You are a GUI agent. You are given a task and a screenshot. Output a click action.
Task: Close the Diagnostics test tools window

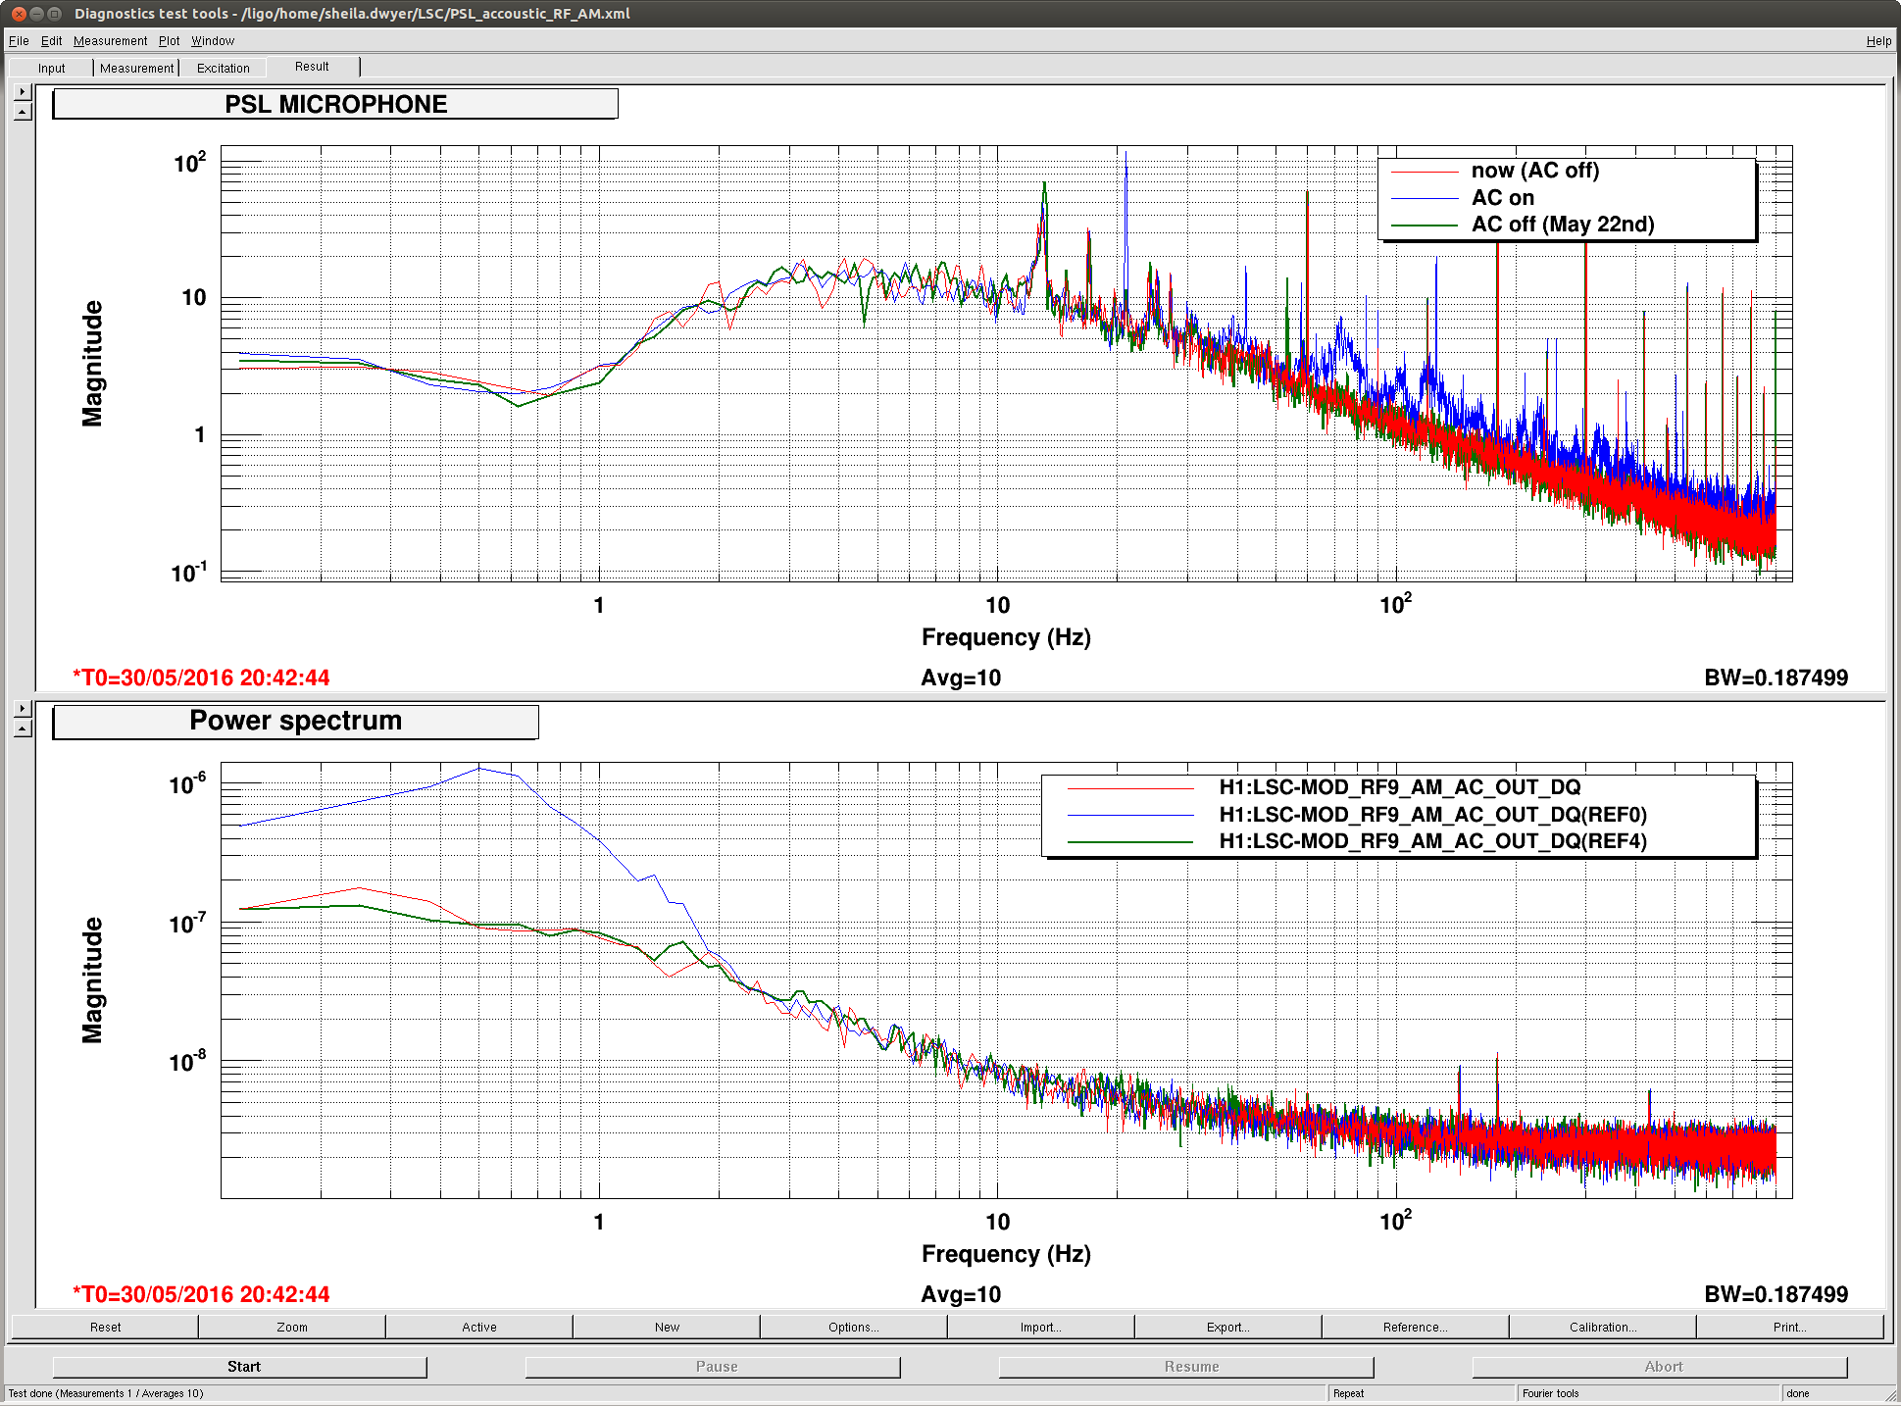point(18,14)
